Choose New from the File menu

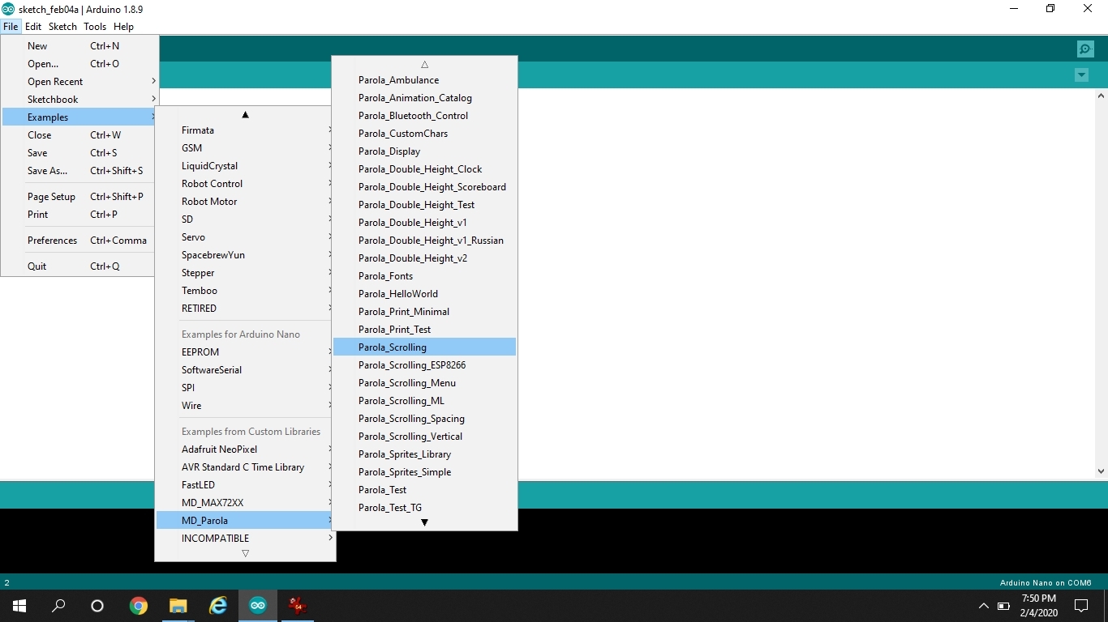click(79, 46)
